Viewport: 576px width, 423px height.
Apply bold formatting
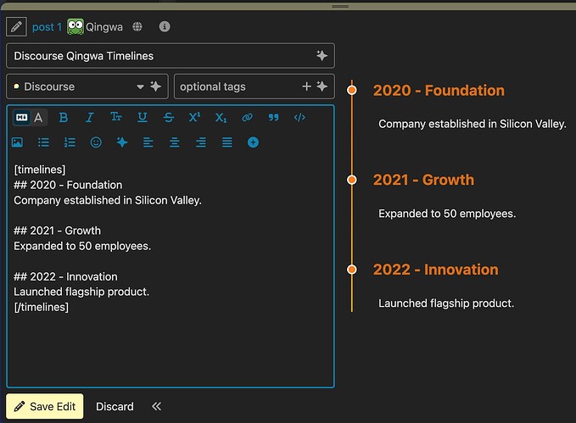coord(63,118)
